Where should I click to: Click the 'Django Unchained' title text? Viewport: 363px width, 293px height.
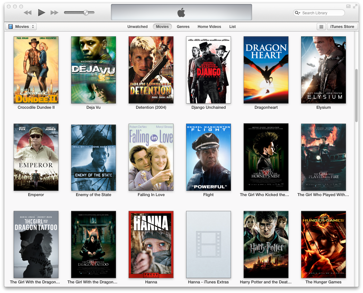click(x=209, y=108)
